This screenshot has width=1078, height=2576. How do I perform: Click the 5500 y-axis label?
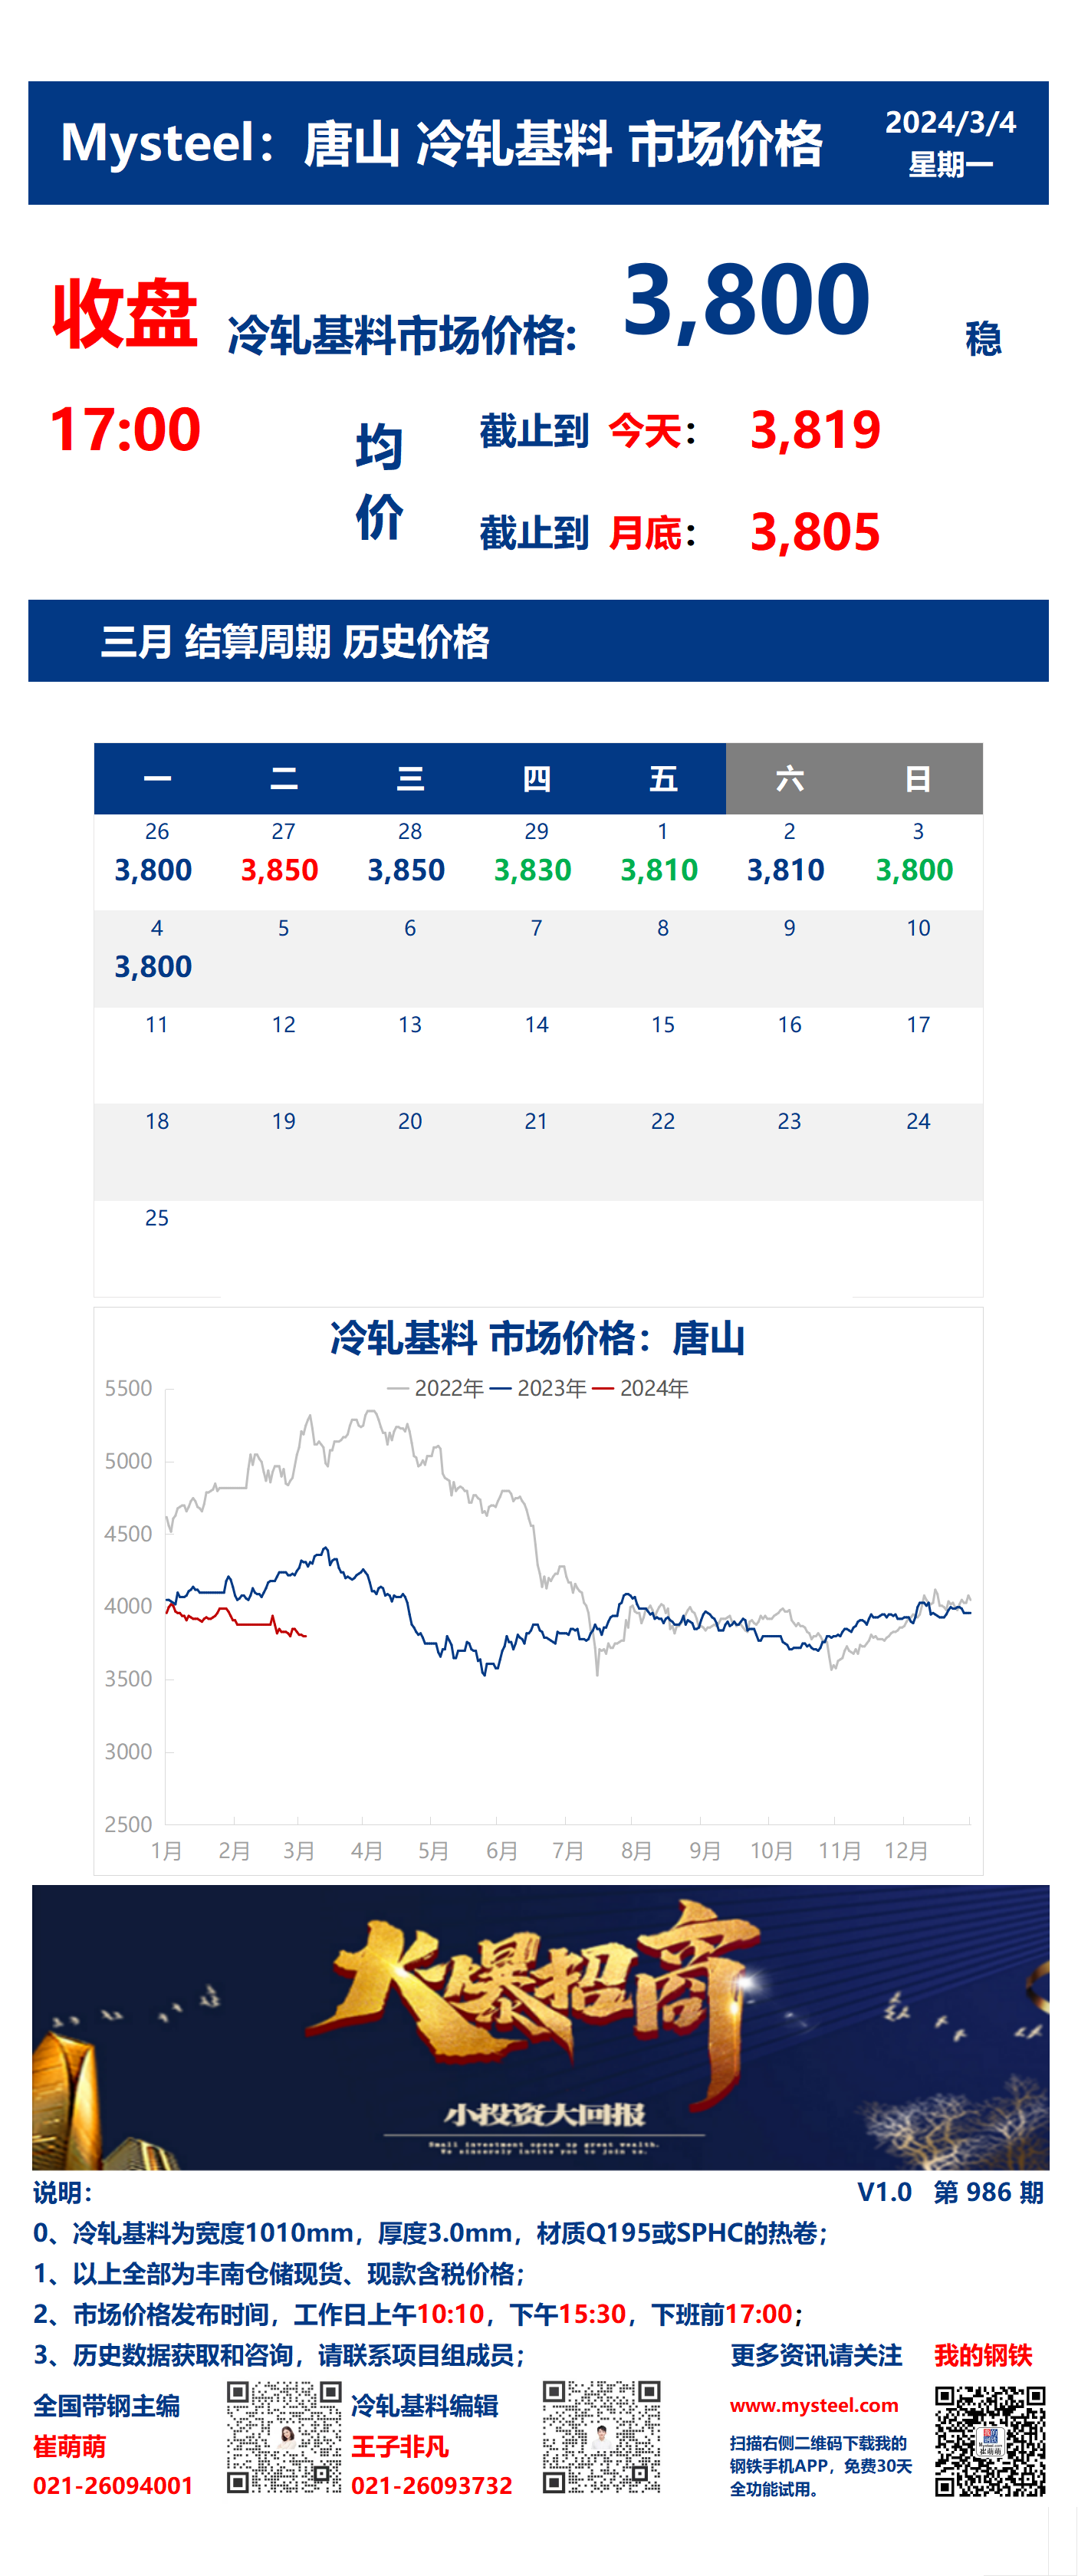[128, 1388]
